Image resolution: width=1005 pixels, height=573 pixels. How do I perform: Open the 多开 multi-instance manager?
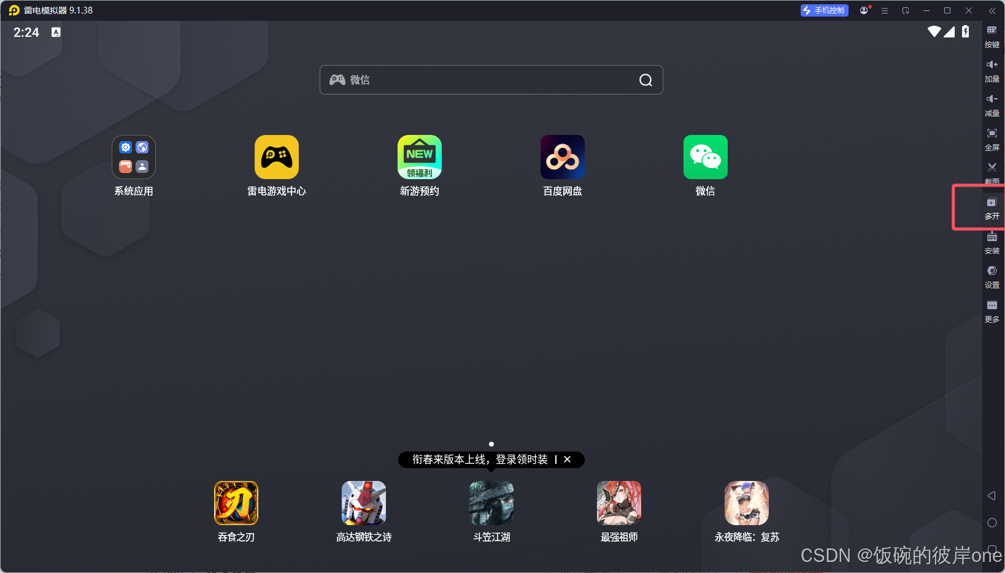pyautogui.click(x=992, y=208)
